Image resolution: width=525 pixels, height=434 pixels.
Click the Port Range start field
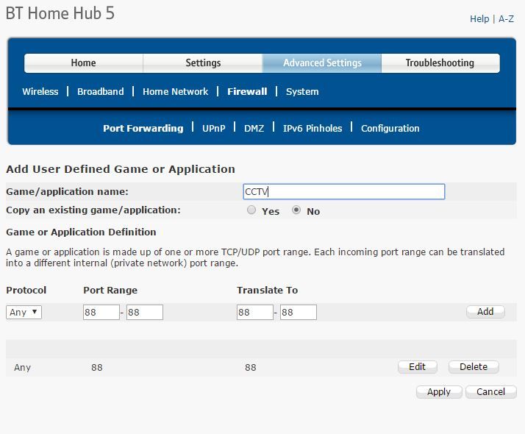pos(101,312)
